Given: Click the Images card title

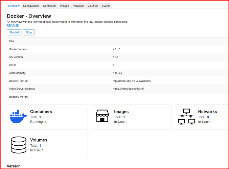Looking at the screenshot, I should click(121, 112).
